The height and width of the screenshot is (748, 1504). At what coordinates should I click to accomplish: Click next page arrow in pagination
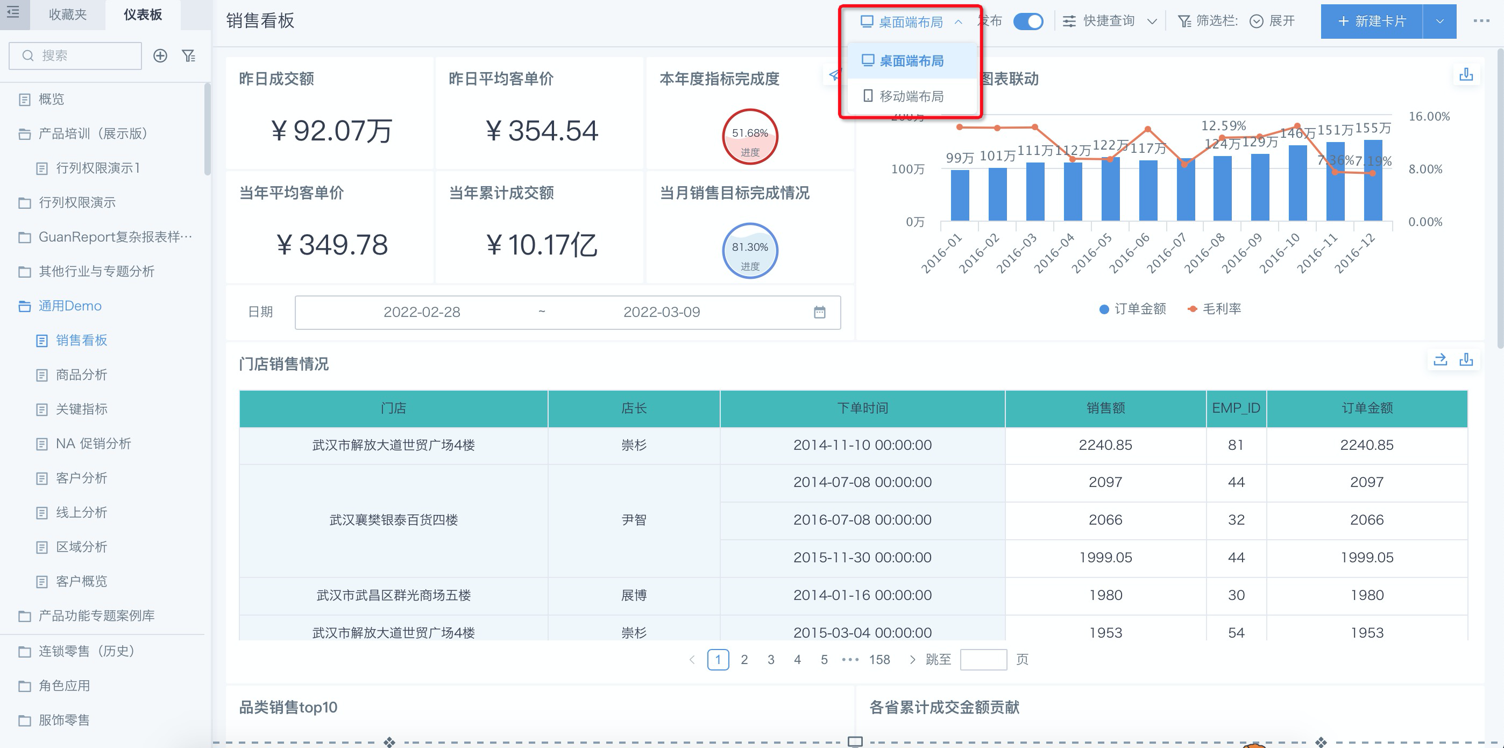pyautogui.click(x=912, y=660)
